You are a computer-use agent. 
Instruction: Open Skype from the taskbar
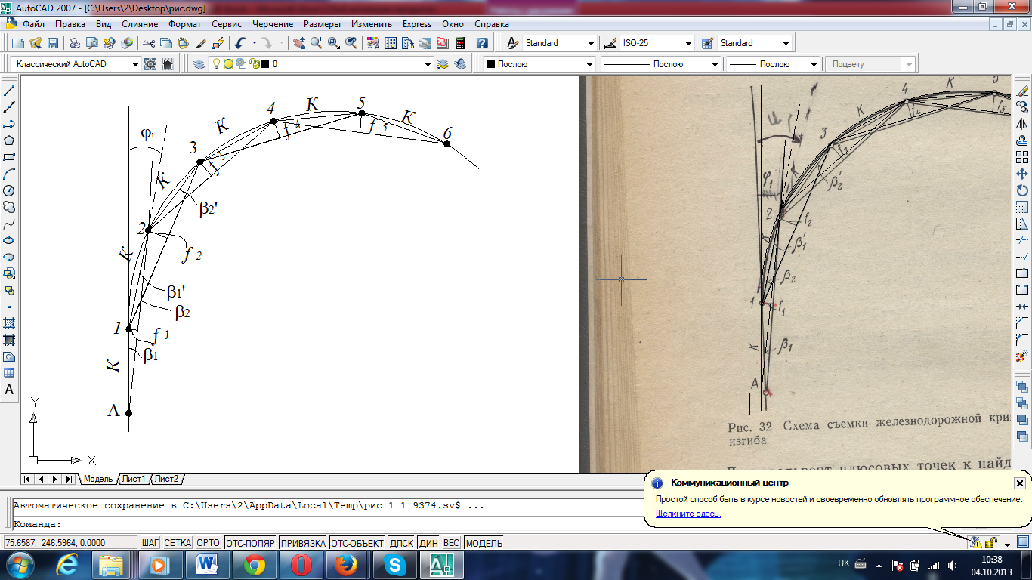click(394, 564)
